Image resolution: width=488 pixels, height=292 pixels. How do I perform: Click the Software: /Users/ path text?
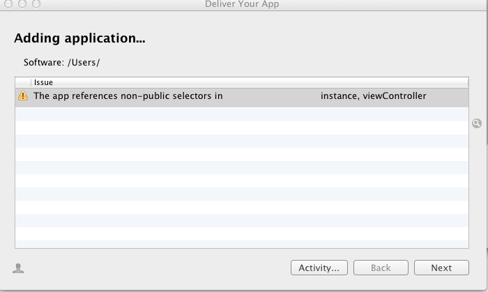(61, 63)
